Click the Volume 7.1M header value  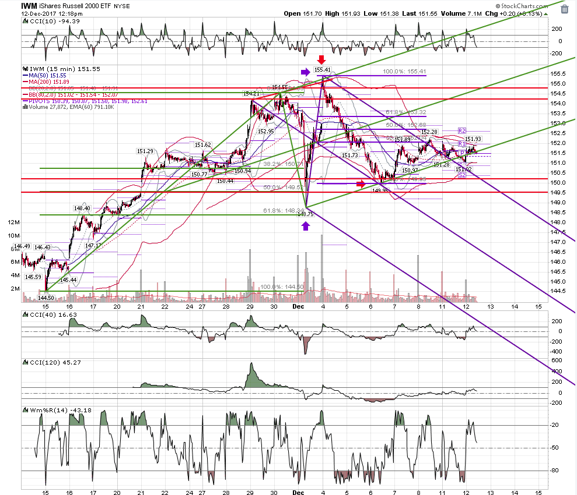click(461, 13)
